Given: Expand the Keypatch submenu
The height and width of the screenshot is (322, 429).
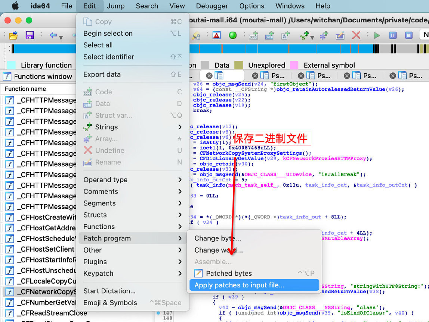Looking at the screenshot, I should 133,274.
